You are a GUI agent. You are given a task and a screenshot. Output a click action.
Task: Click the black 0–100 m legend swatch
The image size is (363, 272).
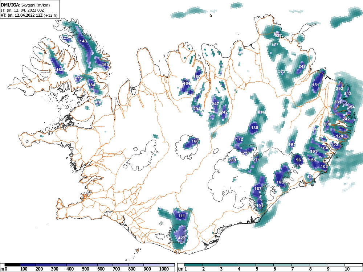pos(12,265)
